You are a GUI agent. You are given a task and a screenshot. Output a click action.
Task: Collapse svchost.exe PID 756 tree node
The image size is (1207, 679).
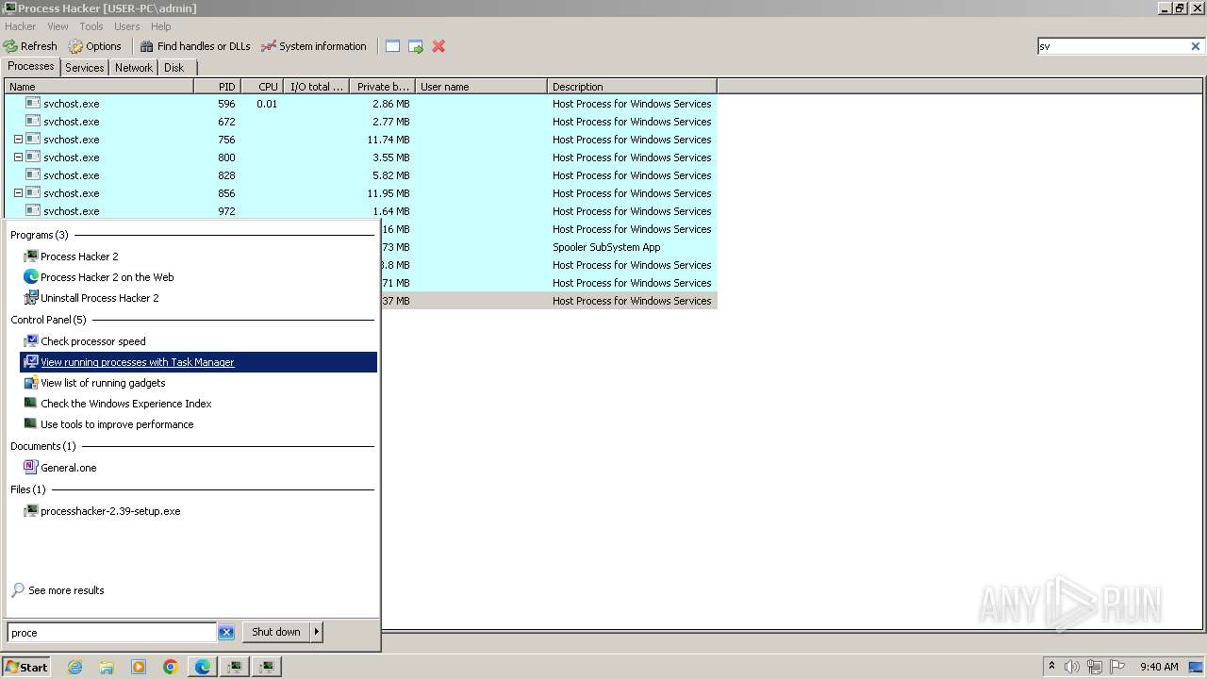tap(18, 140)
